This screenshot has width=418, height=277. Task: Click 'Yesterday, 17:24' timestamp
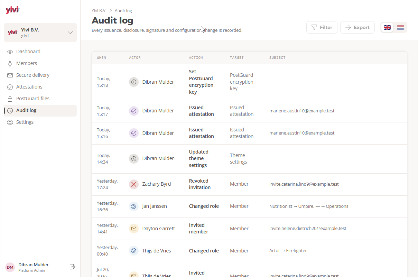[x=107, y=184]
